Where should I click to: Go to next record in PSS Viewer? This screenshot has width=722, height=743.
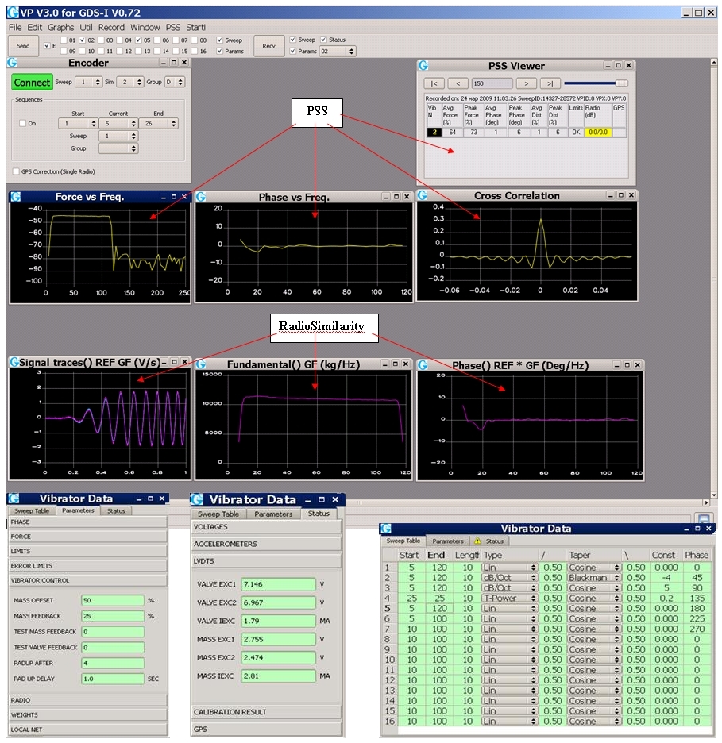point(527,83)
